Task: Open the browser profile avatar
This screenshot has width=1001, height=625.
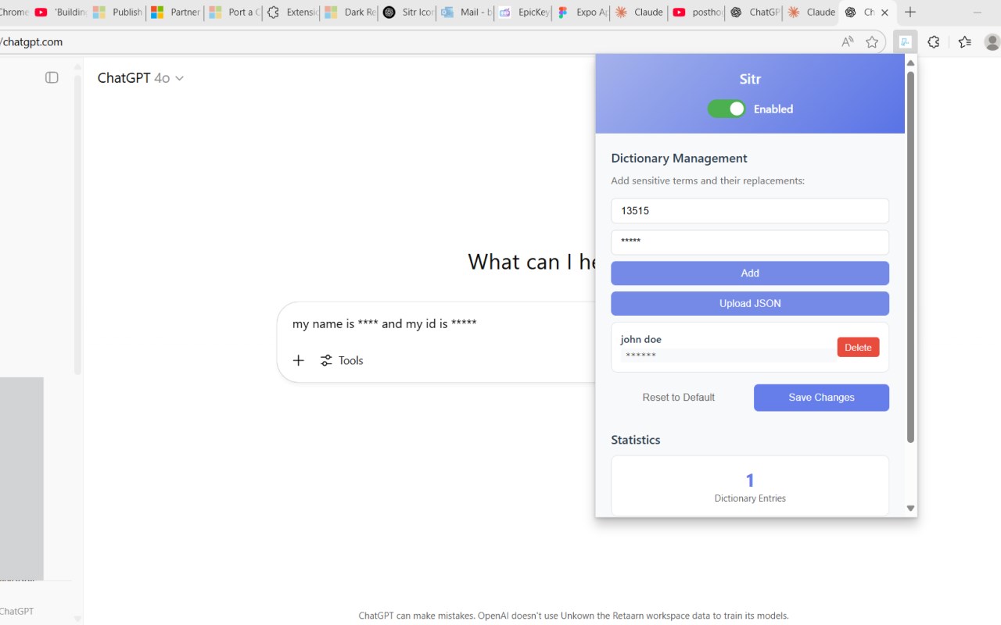Action: tap(992, 42)
